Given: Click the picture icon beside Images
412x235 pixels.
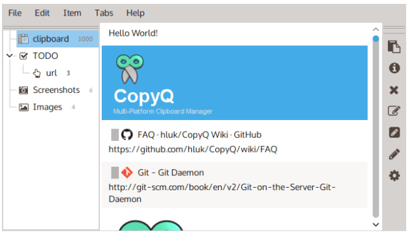Looking at the screenshot, I should (x=23, y=107).
